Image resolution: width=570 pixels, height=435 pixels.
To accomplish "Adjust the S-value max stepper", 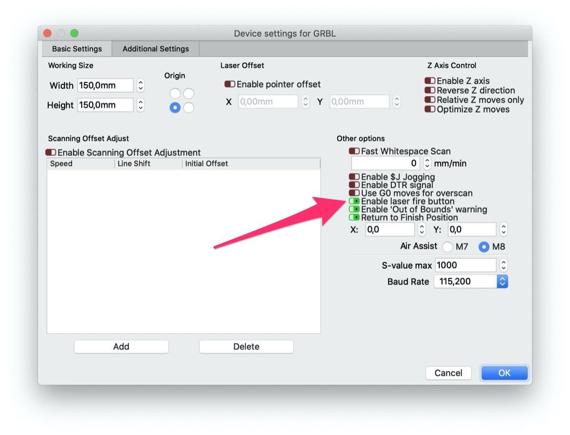I will [x=503, y=265].
